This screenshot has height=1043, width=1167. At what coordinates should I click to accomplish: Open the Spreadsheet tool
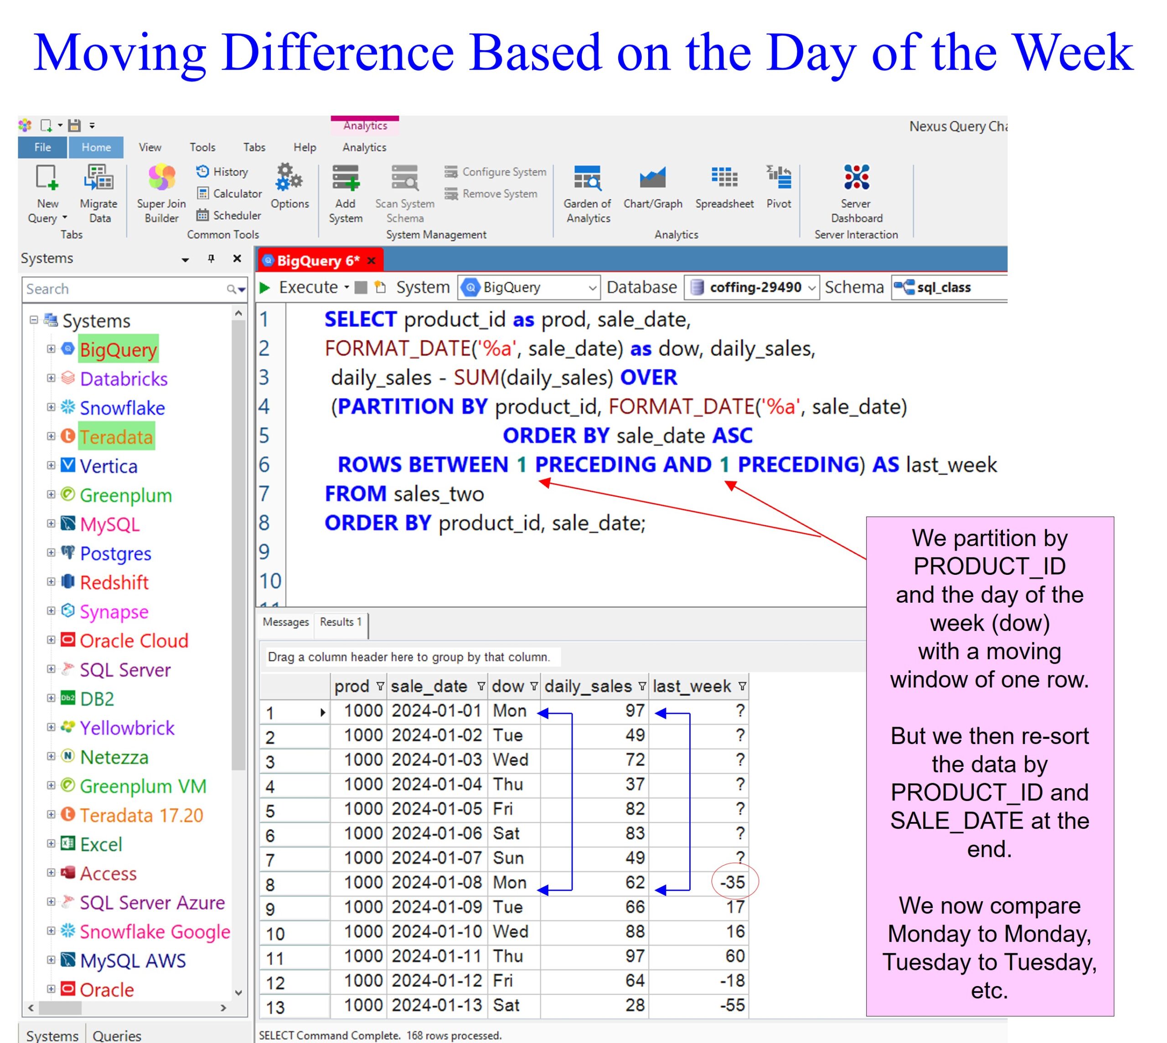coord(724,178)
